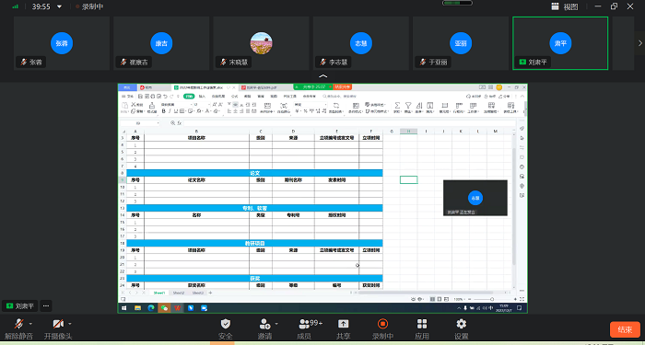Open the 设置 gear icon
The height and width of the screenshot is (345, 645).
(x=461, y=324)
